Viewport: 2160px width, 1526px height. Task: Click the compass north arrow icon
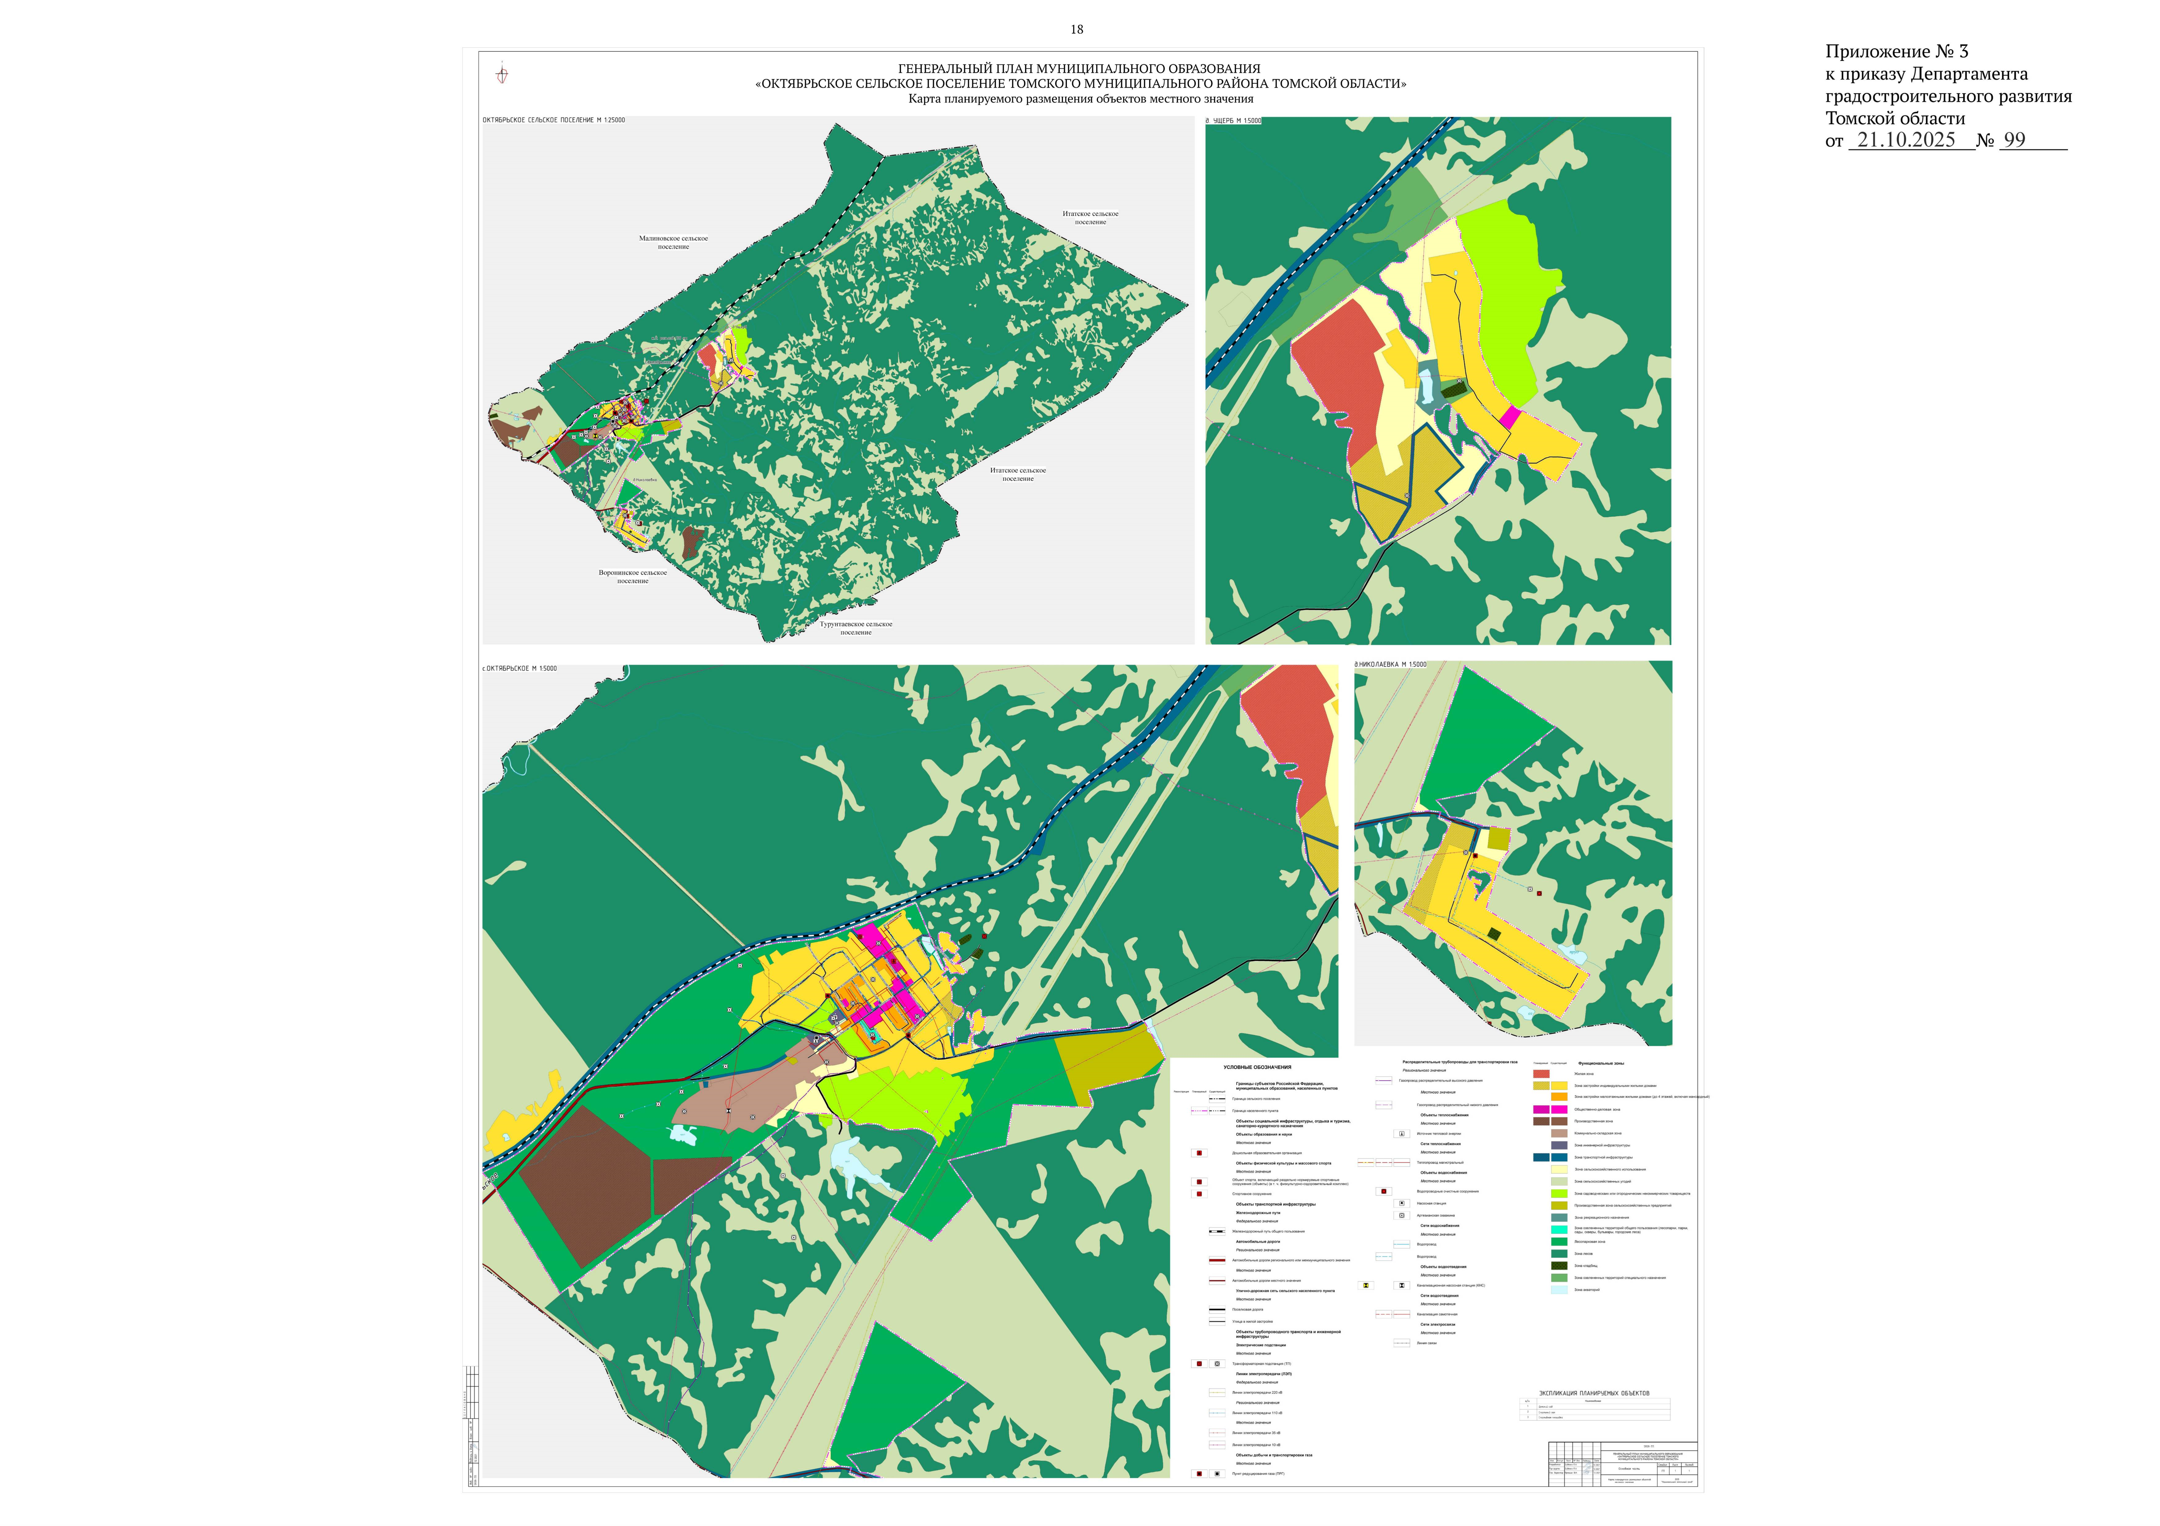coord(502,74)
